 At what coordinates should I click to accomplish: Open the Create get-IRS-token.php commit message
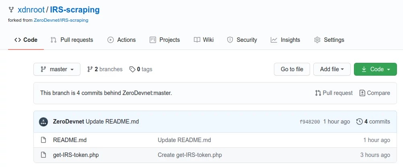pyautogui.click(x=190, y=155)
